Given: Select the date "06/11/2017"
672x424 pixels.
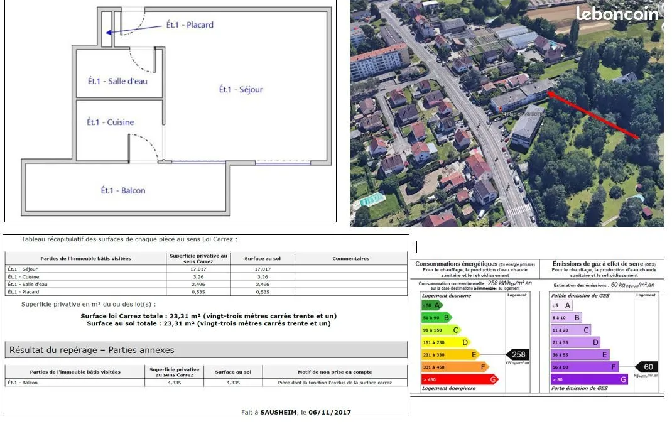Looking at the screenshot, I should (x=330, y=413).
